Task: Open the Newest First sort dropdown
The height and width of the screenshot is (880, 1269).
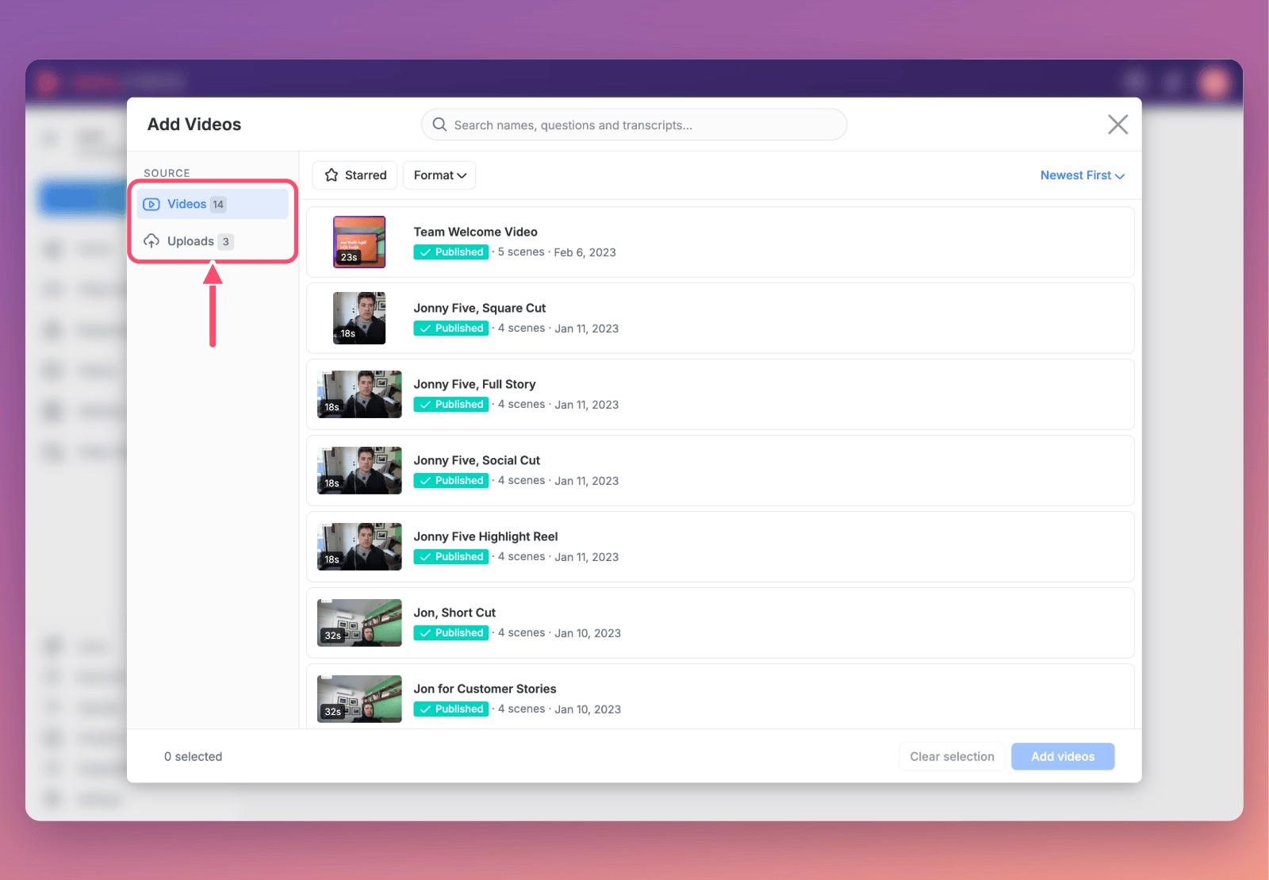Action: click(x=1083, y=175)
